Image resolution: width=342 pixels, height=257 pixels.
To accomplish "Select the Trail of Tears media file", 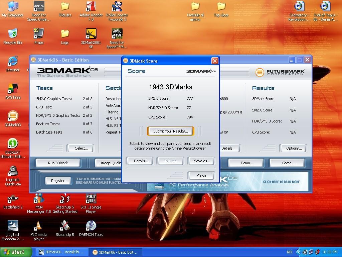I will 325,11.
